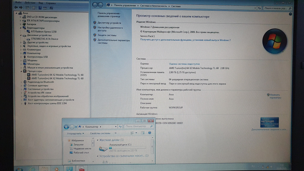Select Рабочий стол in the navigation pane
Screen dimensions: 304x171
tap(81, 152)
